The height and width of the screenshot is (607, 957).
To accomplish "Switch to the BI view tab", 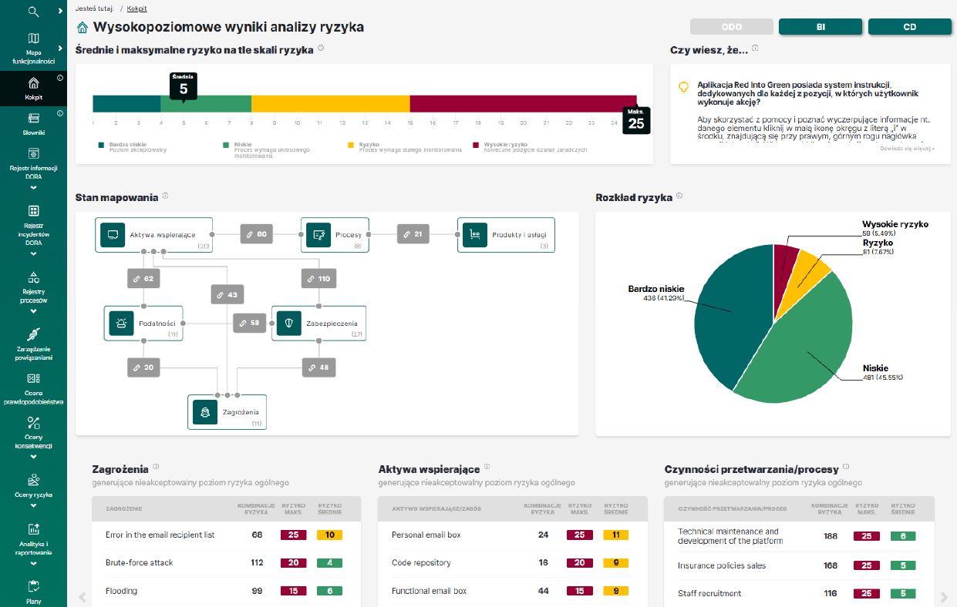I will (821, 27).
